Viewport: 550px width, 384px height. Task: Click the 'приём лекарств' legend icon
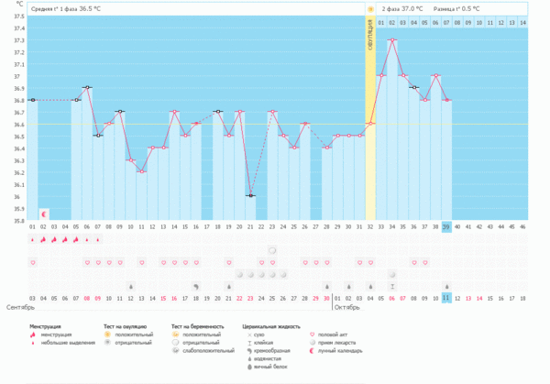tap(313, 342)
